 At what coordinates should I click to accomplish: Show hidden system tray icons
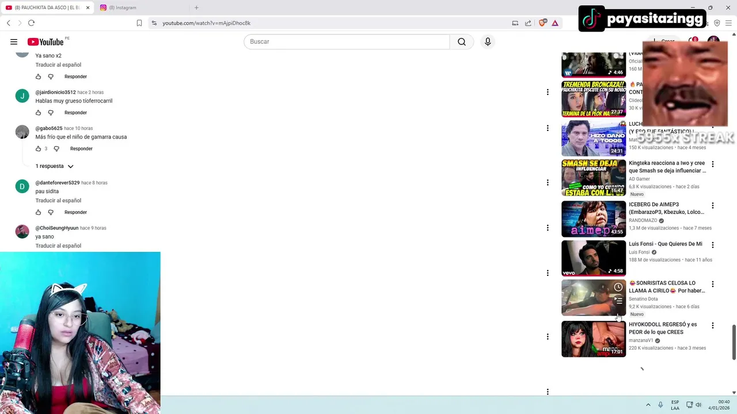tap(648, 405)
